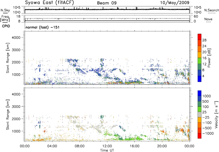Click the red swatch atop the power color bar
The width and height of the screenshot is (219, 152).
coord(200,37)
